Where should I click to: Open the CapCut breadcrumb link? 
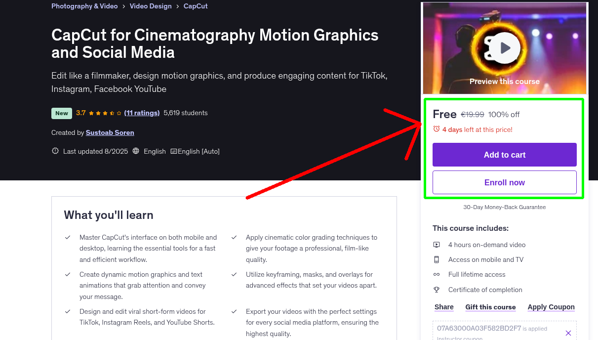click(x=196, y=6)
